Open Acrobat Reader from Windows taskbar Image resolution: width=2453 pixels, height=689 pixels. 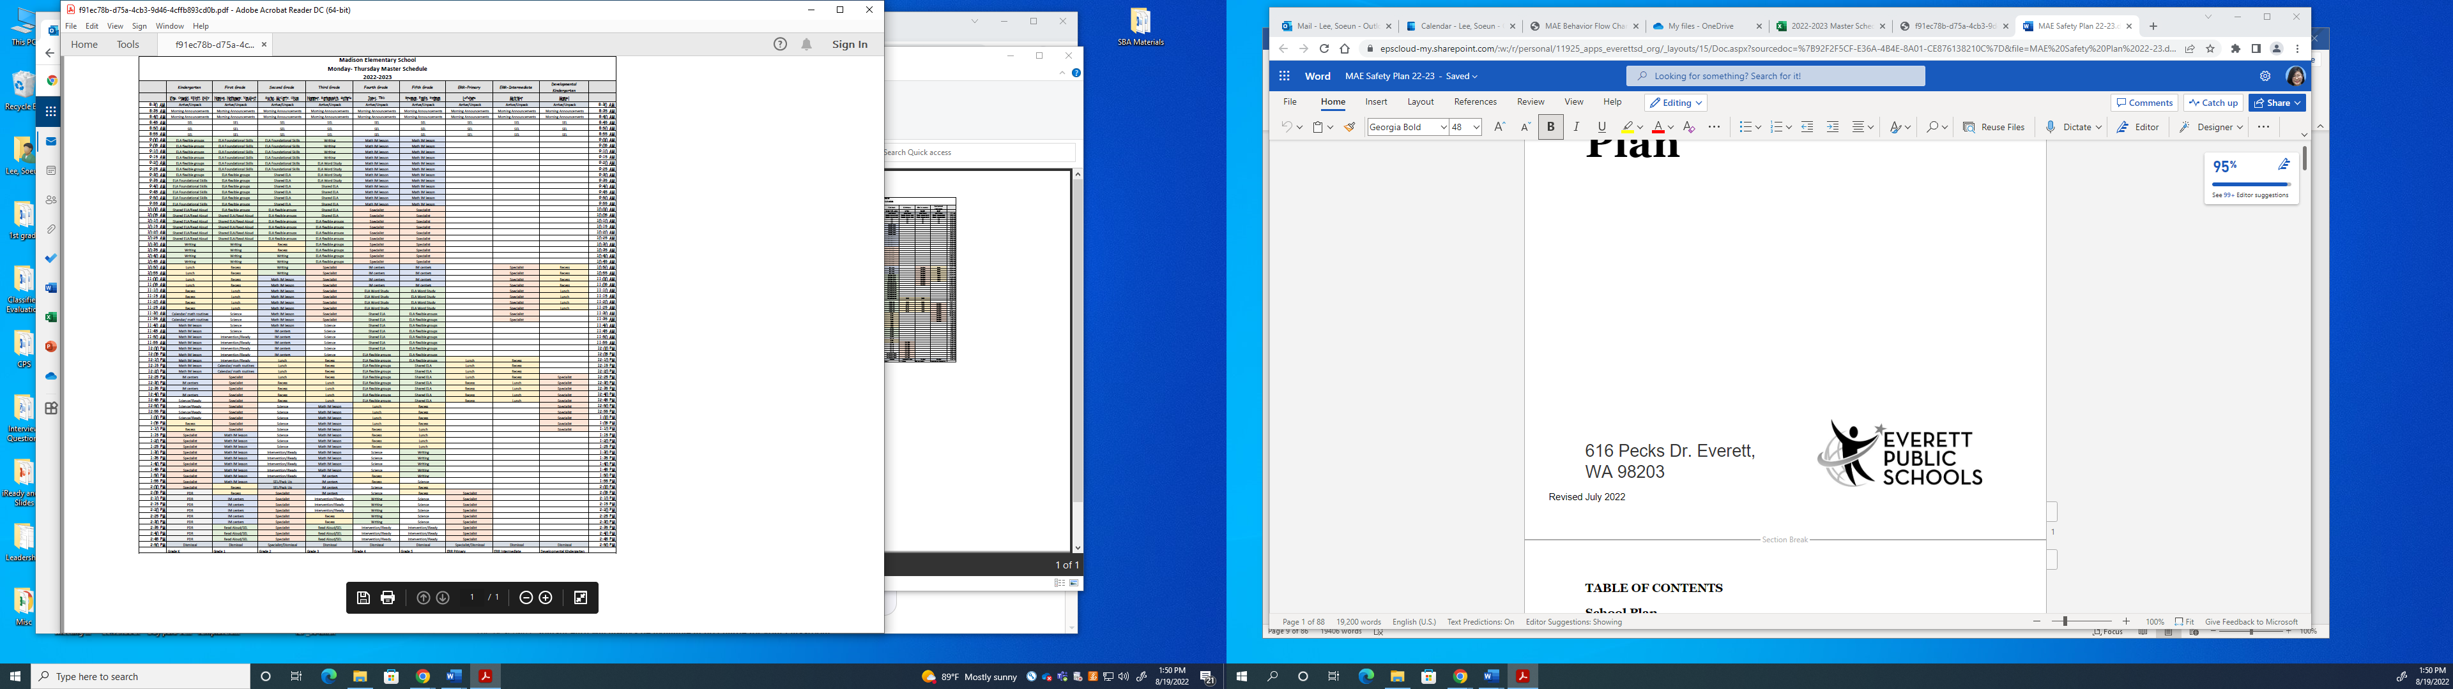[x=485, y=677]
